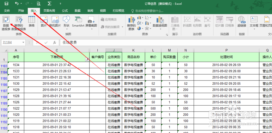Viewport: 272px width, 133px height.
Task: Open 我的加载项 dropdown
Action: coord(112,27)
